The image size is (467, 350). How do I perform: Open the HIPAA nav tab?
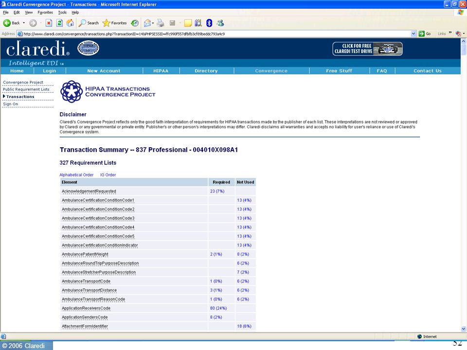[161, 71]
